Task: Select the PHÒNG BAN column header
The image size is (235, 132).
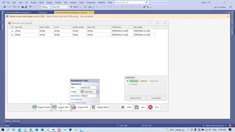Action: click(122, 27)
